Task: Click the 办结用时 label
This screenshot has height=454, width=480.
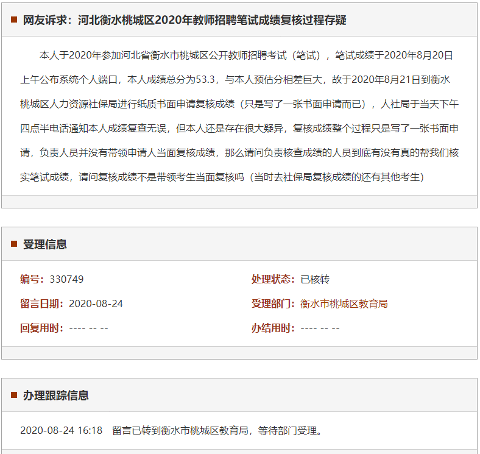Action: pyautogui.click(x=273, y=328)
